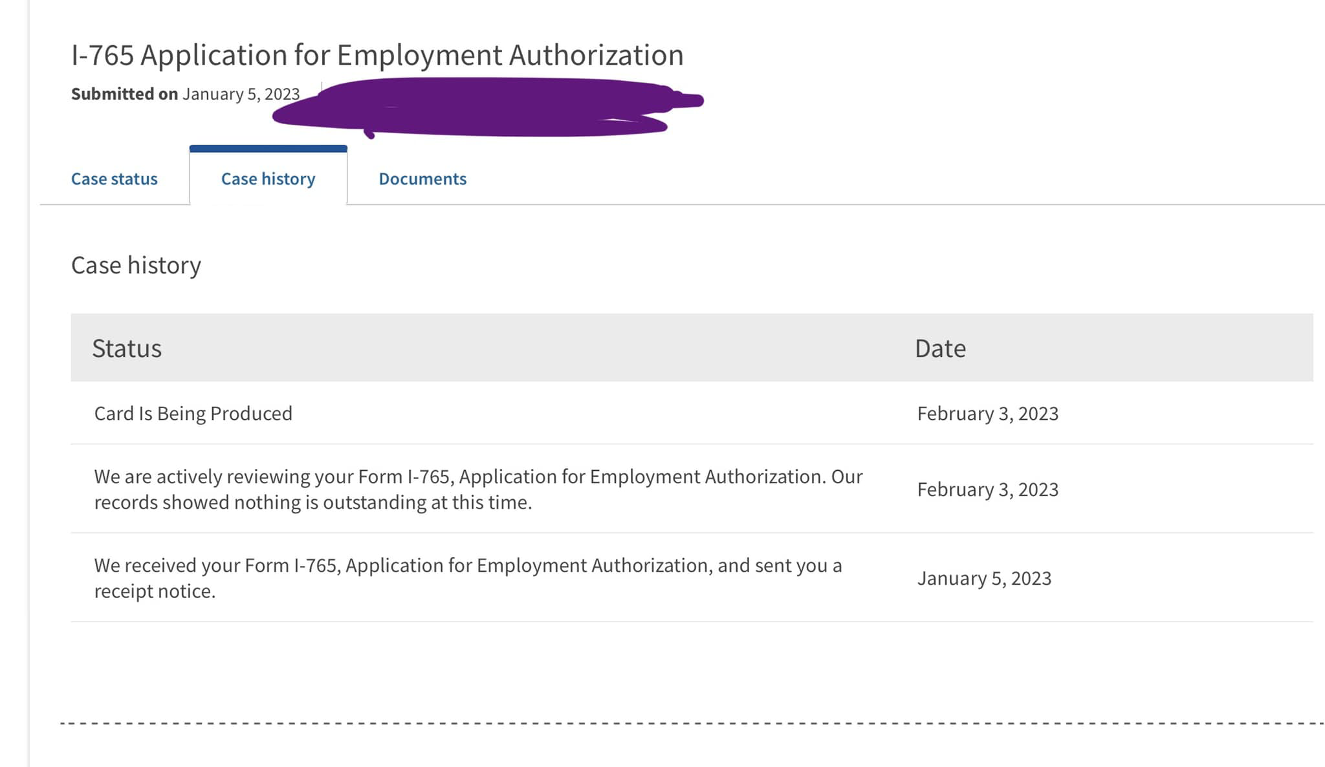Click the Date column header
Viewport: 1325px width, 767px height.
pyautogui.click(x=940, y=348)
